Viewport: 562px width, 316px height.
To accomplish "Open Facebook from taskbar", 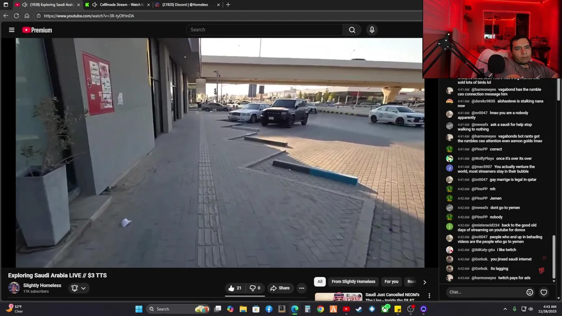I will (x=269, y=309).
